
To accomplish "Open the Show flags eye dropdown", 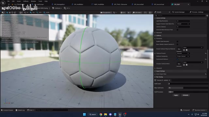I will point(129,12).
